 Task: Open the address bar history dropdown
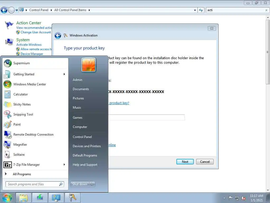tap(195, 10)
